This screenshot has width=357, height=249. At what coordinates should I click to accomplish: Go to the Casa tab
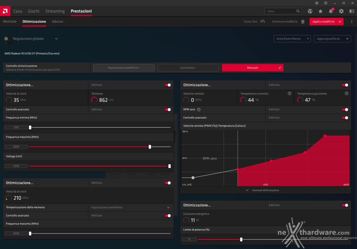click(17, 11)
